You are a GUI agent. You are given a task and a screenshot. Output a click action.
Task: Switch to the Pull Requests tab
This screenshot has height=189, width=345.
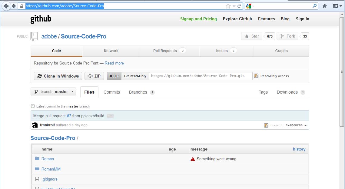(x=169, y=51)
